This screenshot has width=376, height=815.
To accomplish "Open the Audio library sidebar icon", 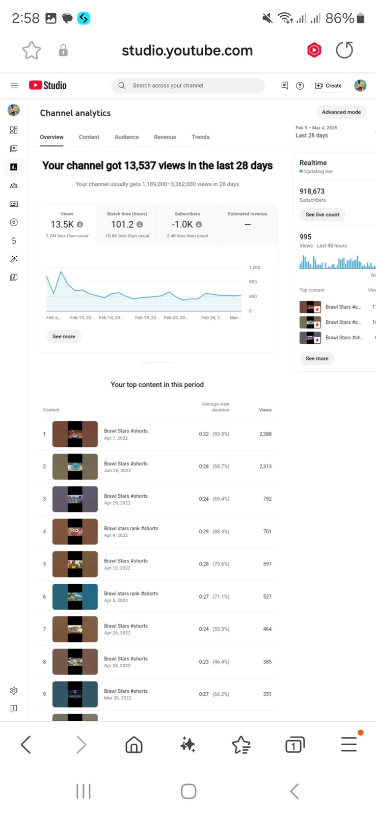I will pos(14,277).
